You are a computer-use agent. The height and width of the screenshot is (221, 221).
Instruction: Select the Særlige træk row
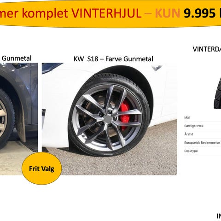tap(203, 126)
